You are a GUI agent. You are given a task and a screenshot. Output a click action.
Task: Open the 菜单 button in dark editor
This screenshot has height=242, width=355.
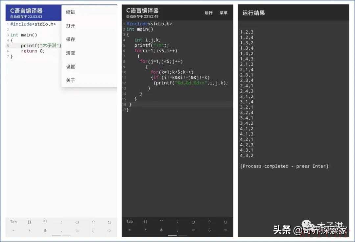[224, 13]
